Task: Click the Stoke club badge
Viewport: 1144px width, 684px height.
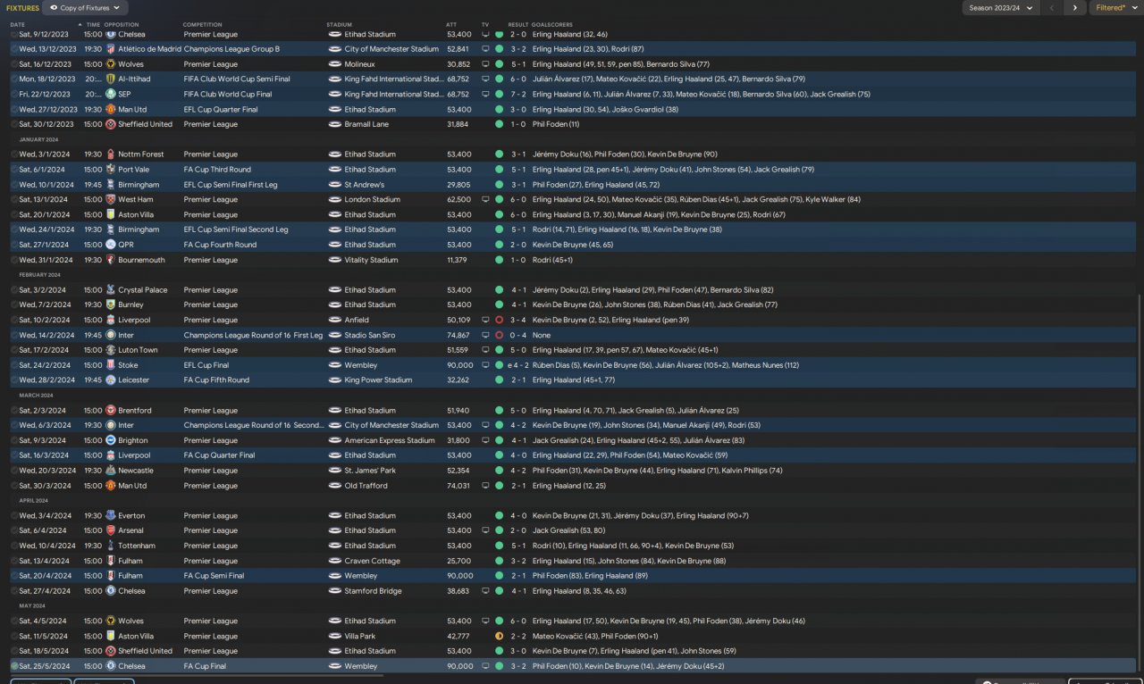Action: click(x=110, y=365)
